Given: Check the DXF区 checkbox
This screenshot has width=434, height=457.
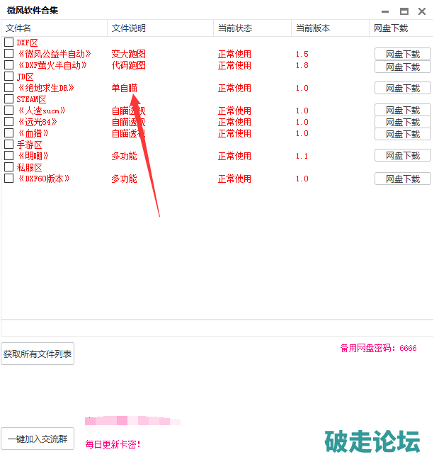Looking at the screenshot, I should 8,43.
